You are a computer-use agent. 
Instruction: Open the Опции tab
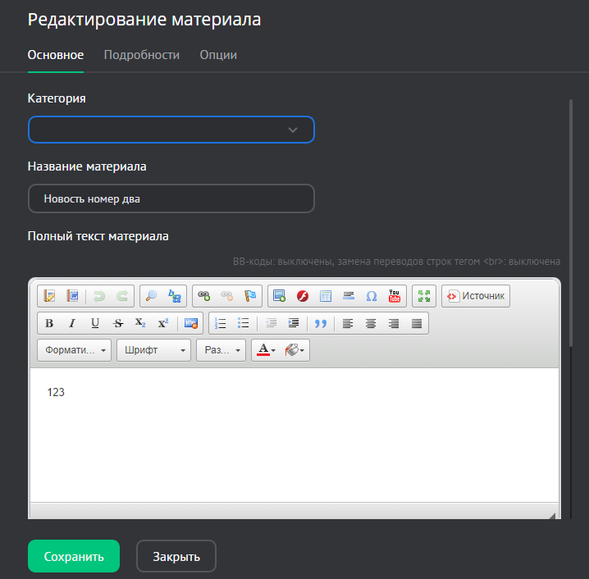(x=218, y=55)
